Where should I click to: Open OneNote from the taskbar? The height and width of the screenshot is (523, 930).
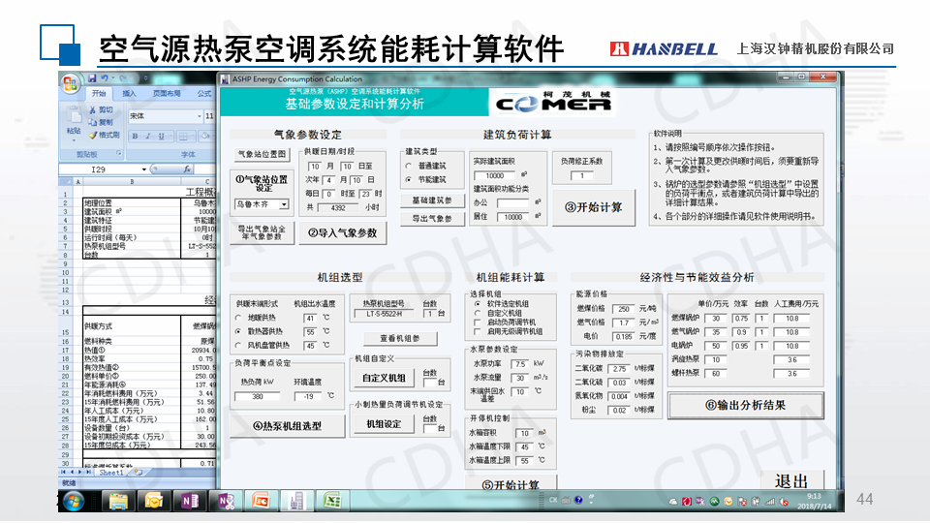click(189, 501)
